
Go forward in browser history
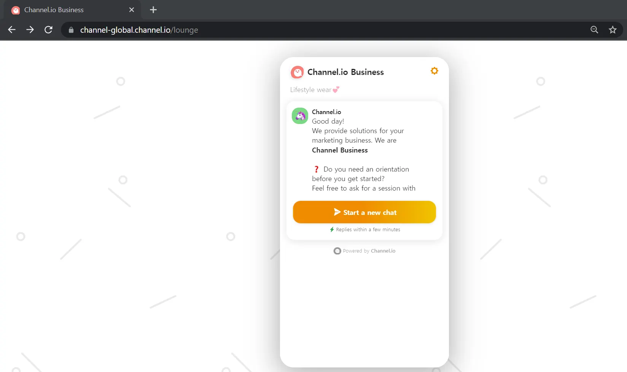coord(30,30)
